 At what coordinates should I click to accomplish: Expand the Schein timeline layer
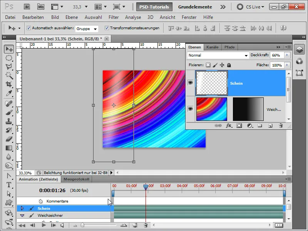22,208
